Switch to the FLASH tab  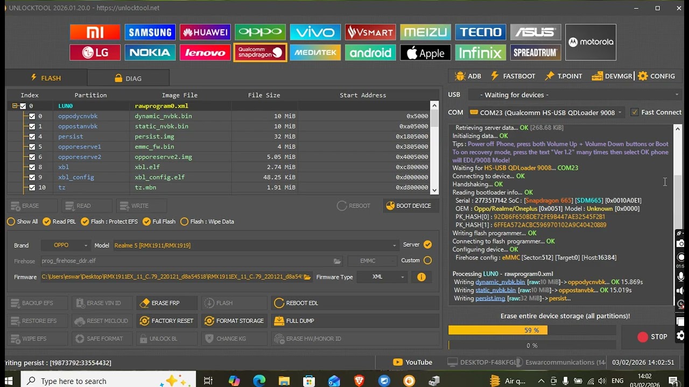point(46,78)
